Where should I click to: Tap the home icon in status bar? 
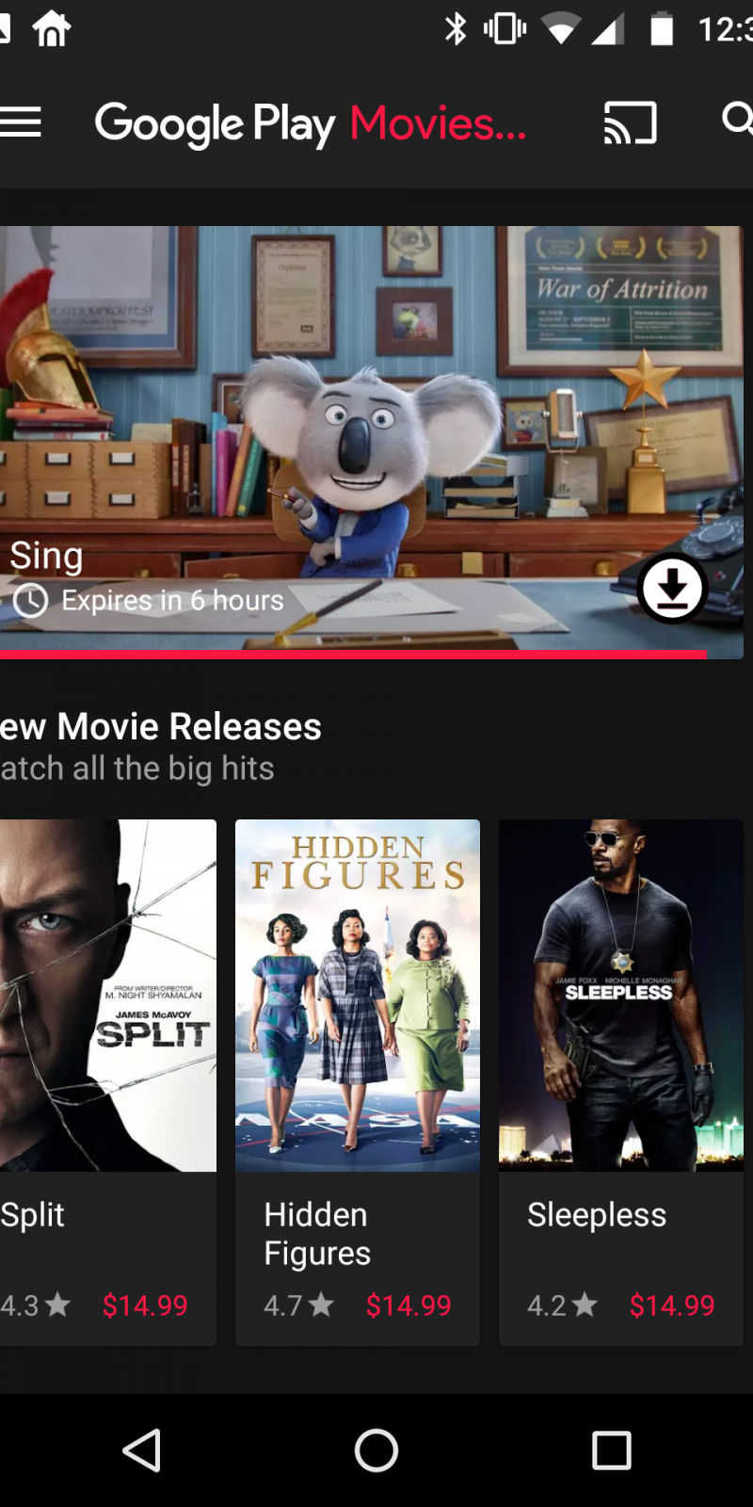point(52,29)
